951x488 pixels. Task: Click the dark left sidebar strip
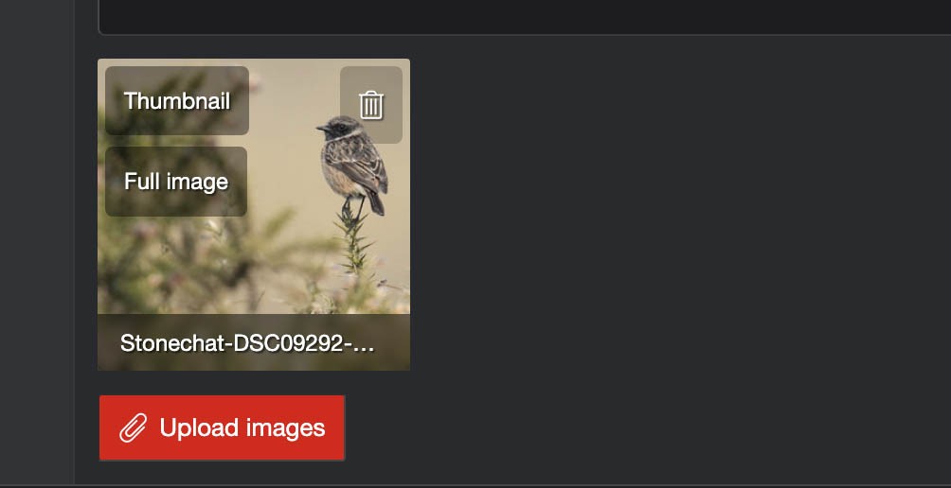pyautogui.click(x=37, y=242)
